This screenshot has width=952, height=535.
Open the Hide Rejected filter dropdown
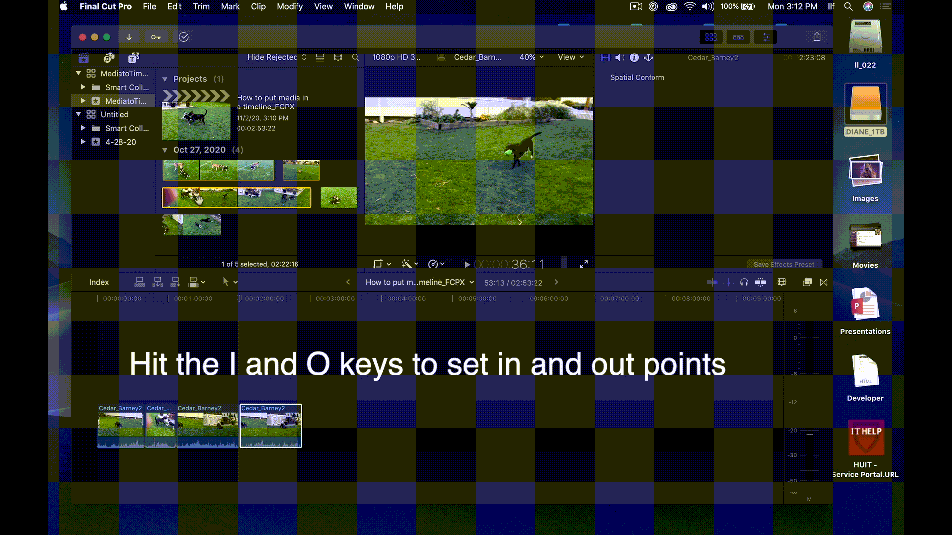pos(277,57)
